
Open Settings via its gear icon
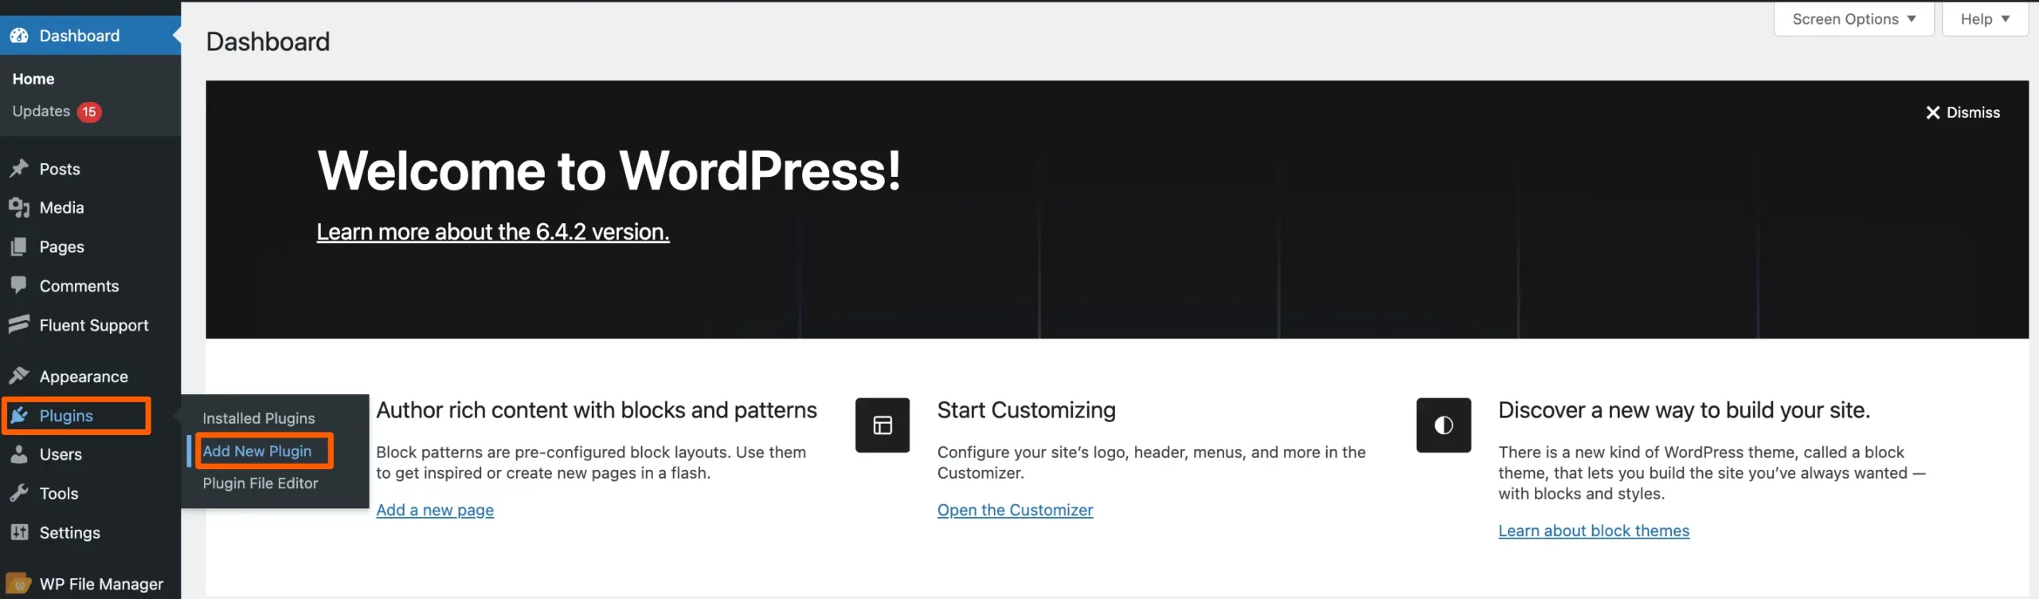pos(20,532)
